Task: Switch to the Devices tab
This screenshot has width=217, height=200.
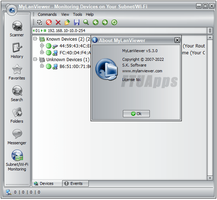Action: pos(47,183)
